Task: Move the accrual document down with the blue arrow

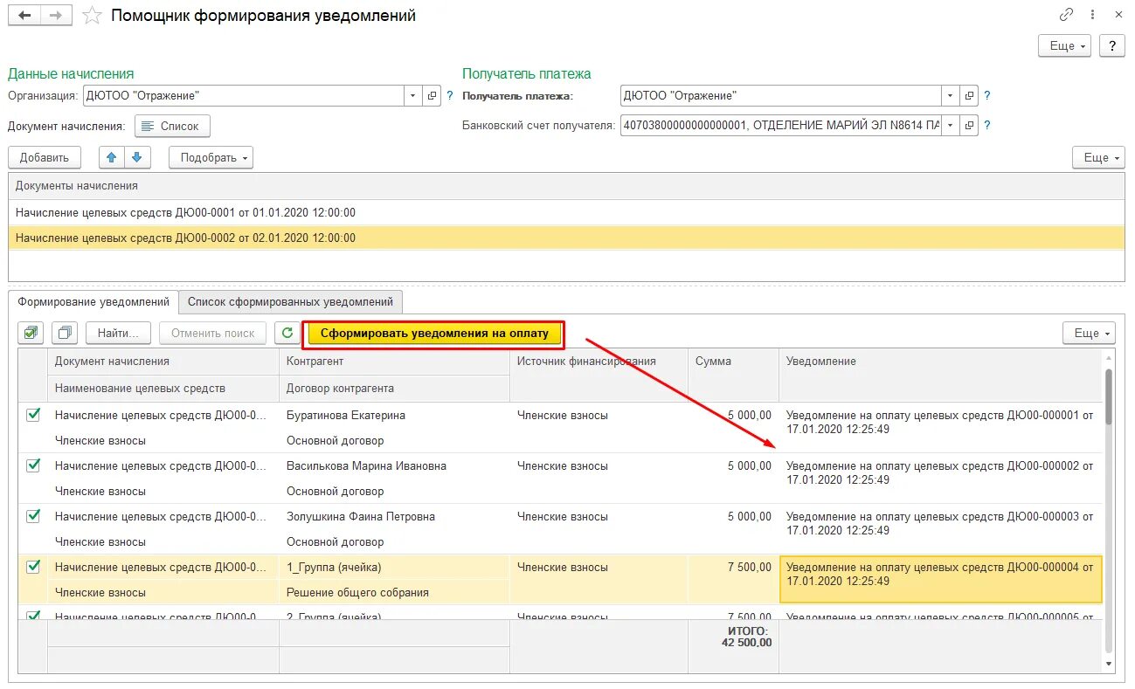Action: click(x=138, y=157)
